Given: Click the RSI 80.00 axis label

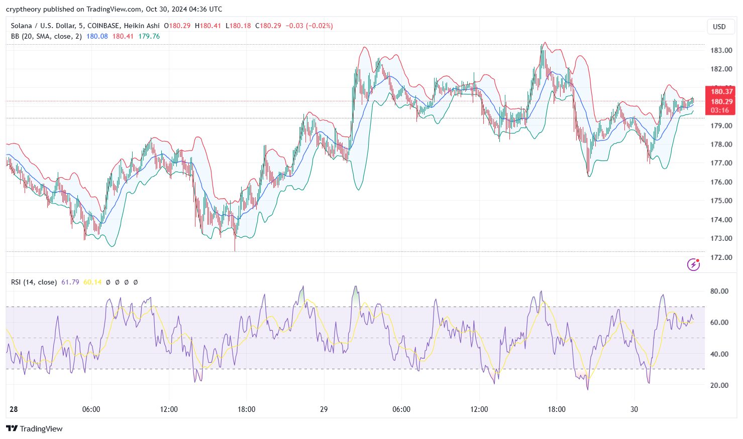Looking at the screenshot, I should click(x=719, y=291).
